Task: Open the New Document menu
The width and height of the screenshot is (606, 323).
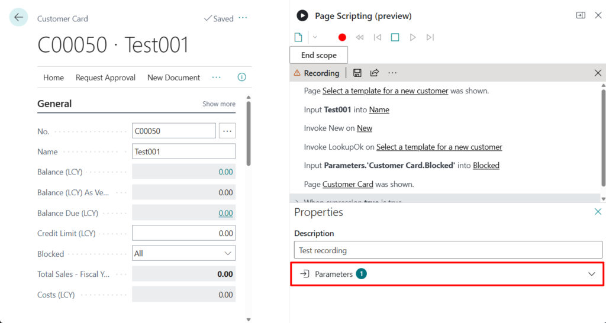Action: tap(173, 77)
